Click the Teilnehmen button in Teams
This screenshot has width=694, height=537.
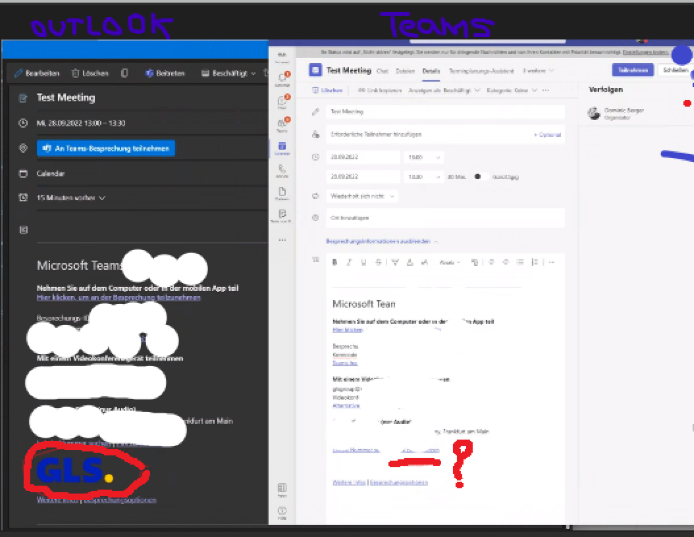pos(633,70)
